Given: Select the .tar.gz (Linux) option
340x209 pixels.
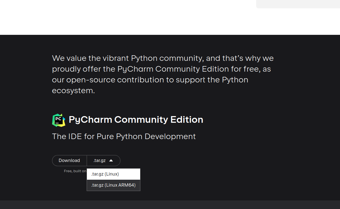Looking at the screenshot, I should (x=114, y=174).
